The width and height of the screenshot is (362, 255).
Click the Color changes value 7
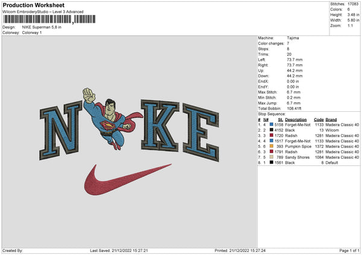click(288, 43)
